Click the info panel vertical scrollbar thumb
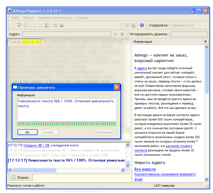Image resolution: width=213 pixels, height=193 pixels. click(206, 71)
